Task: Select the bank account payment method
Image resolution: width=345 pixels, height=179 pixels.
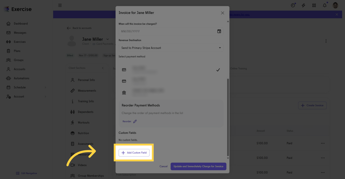Action: pyautogui.click(x=171, y=92)
